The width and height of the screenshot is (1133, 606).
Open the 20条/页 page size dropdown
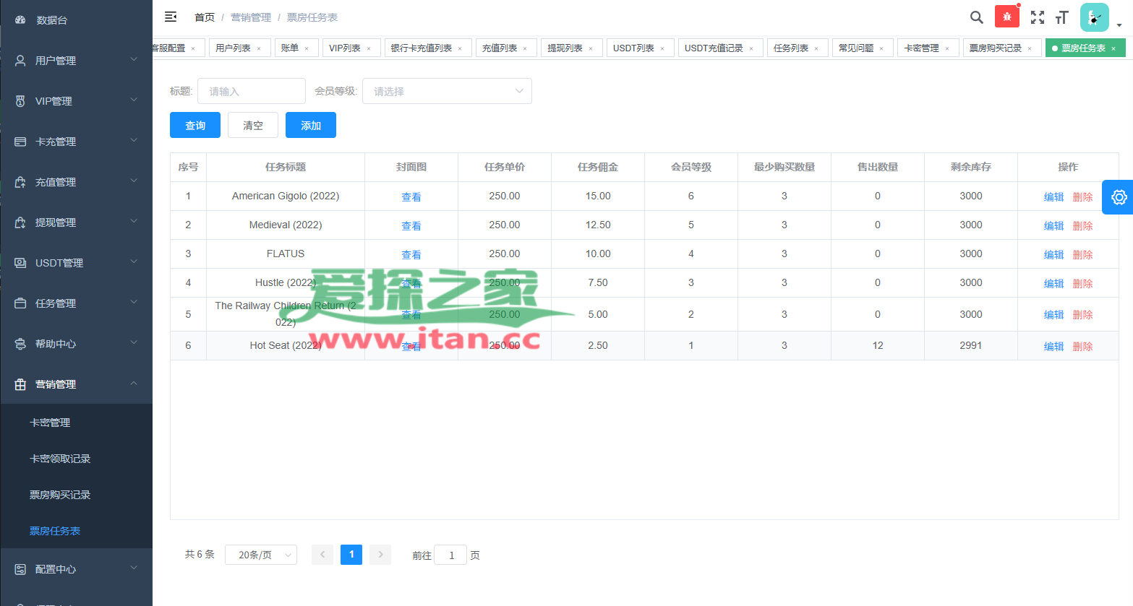(x=260, y=555)
